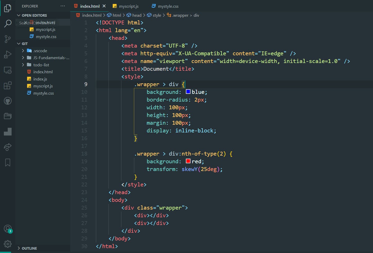This screenshot has height=253, width=373.
Task: Click the 'EXPLORER' panel title
Action: [x=30, y=6]
